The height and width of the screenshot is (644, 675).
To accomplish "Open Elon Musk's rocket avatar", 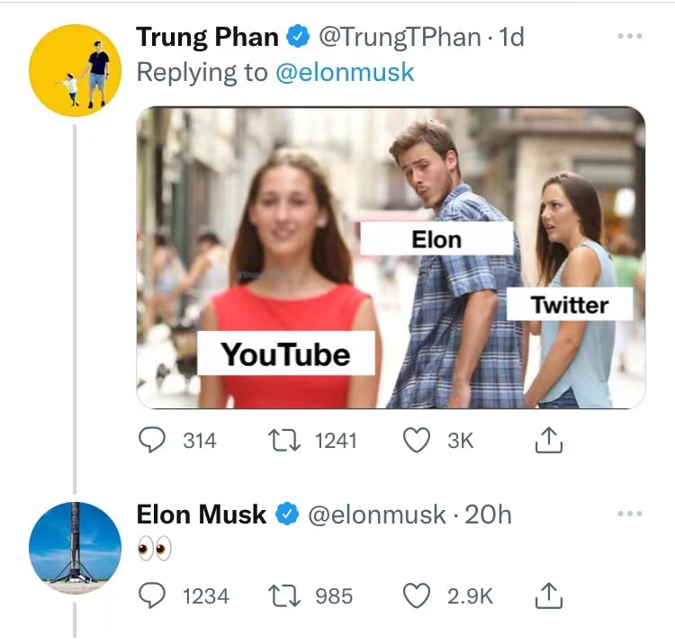I will pos(76,548).
